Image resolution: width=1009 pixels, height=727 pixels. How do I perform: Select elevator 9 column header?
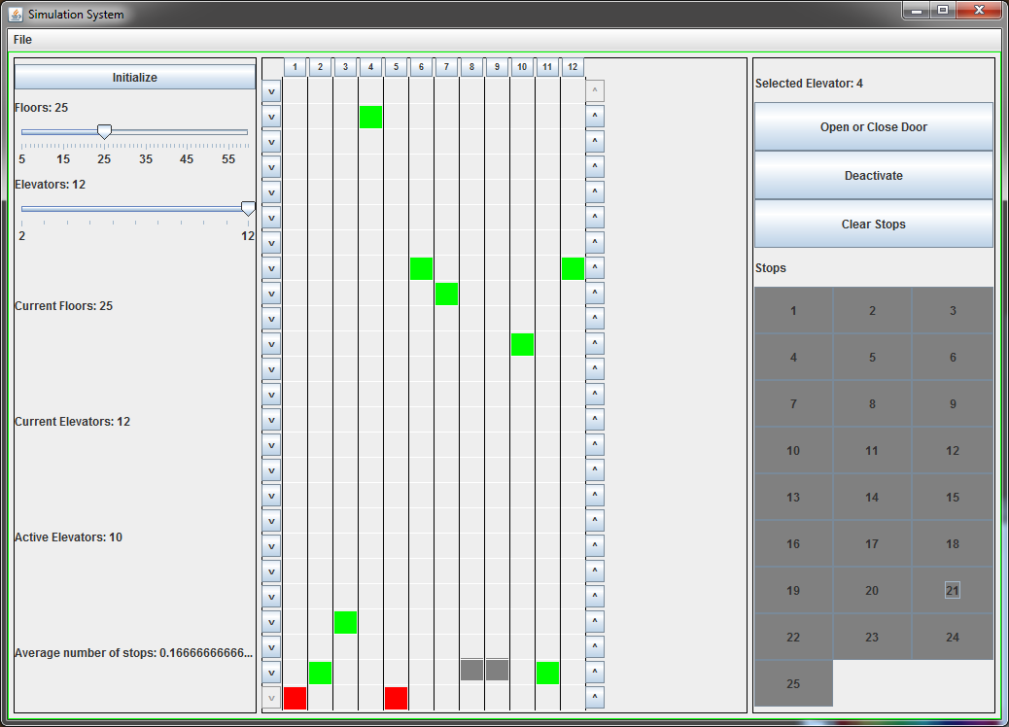pyautogui.click(x=497, y=67)
